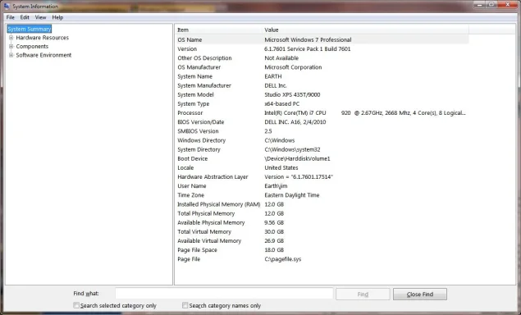
Task: Select the Locale row
Action: pos(322,167)
